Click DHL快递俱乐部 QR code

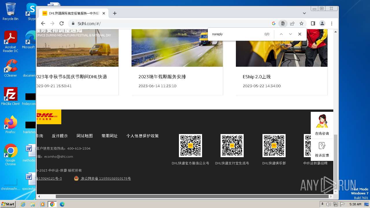coord(274,146)
